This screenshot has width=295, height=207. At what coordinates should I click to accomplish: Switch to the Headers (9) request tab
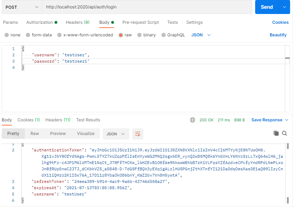coord(77,22)
